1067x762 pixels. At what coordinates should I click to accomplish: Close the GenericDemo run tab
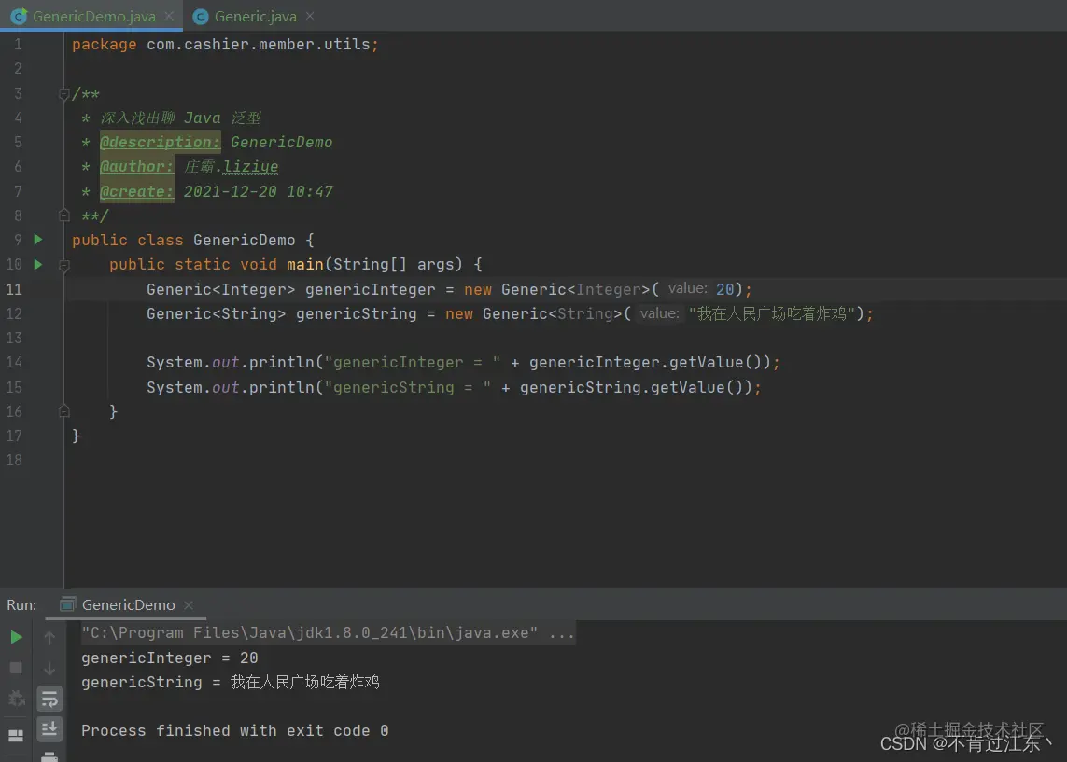[189, 605]
